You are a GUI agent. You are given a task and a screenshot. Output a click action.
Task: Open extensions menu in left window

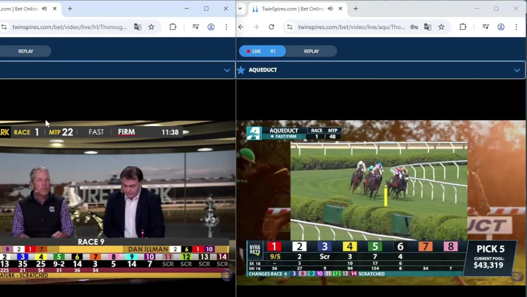173,27
